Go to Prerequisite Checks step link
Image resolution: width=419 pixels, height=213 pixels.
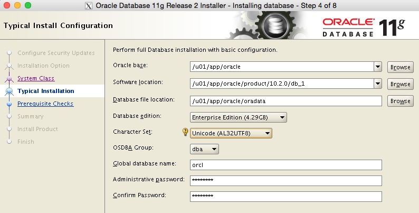[45, 104]
